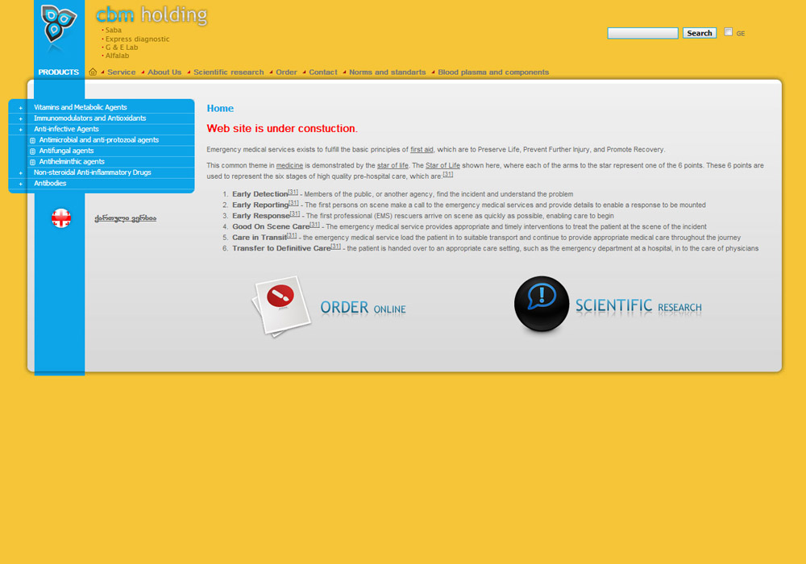
Task: Expand the Antibodies category
Action: (x=21, y=184)
